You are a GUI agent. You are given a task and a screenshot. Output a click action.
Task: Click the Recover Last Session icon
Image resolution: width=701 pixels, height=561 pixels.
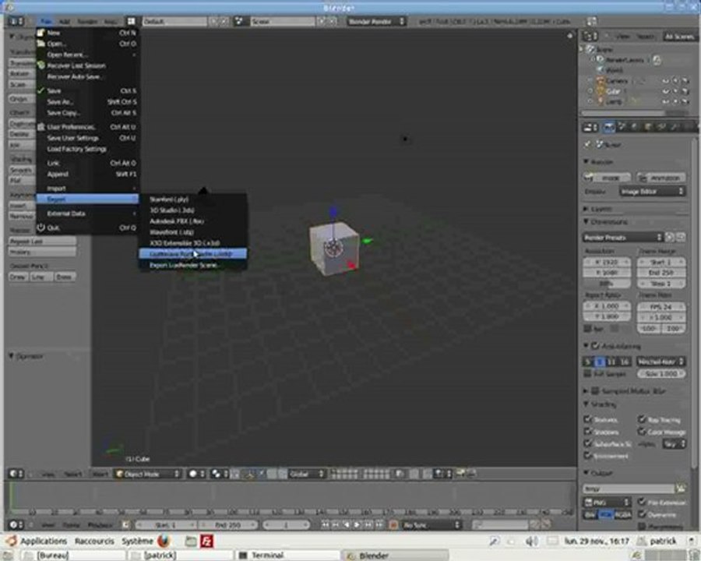(41, 65)
